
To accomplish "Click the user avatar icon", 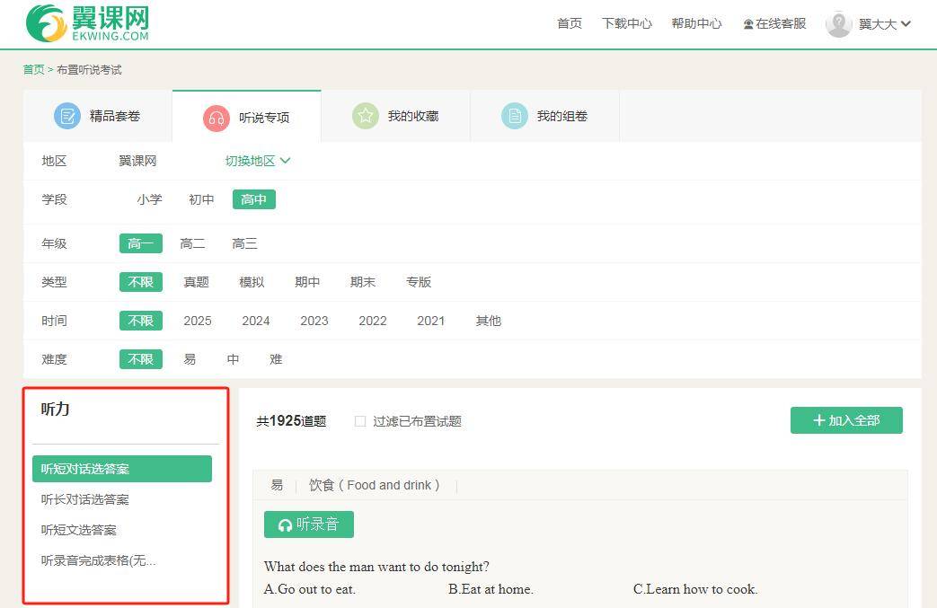I will pos(838,24).
